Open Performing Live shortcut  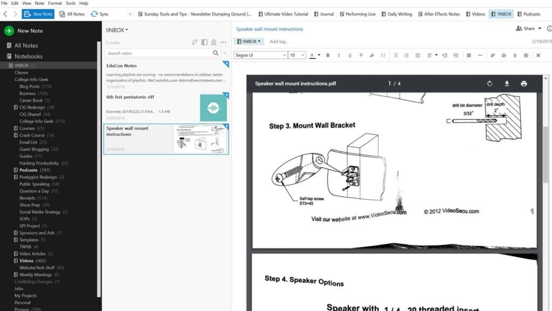point(358,14)
